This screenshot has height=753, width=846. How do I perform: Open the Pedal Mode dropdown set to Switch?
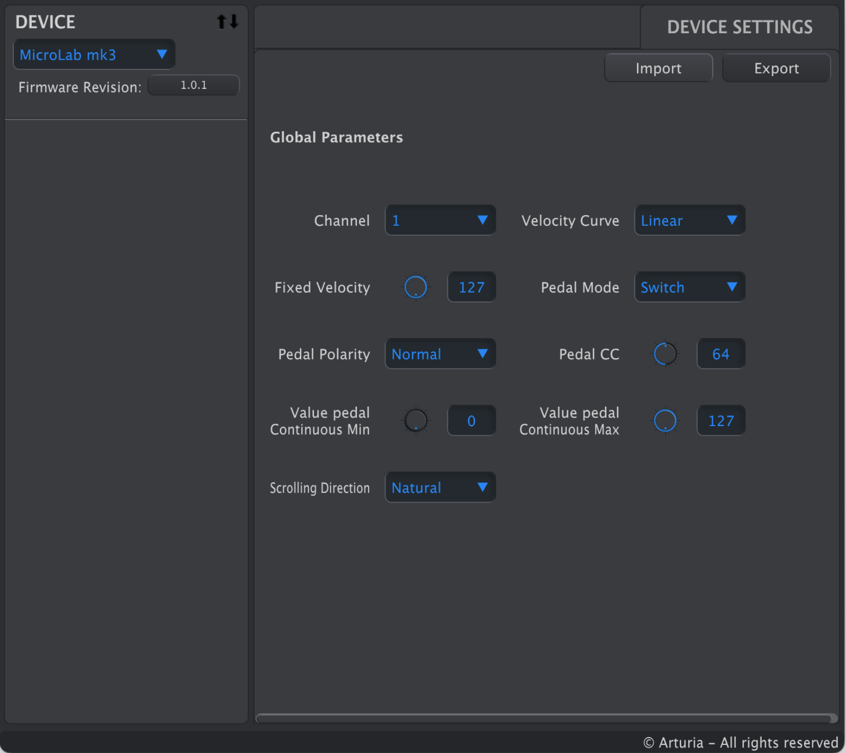pos(690,287)
